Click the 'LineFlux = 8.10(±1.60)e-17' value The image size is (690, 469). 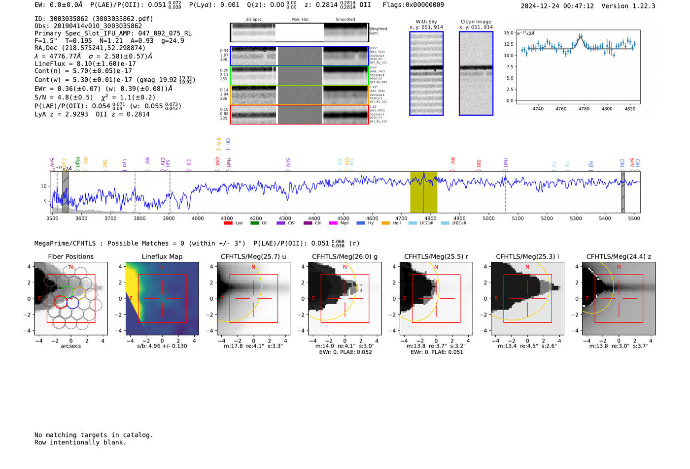click(x=85, y=63)
